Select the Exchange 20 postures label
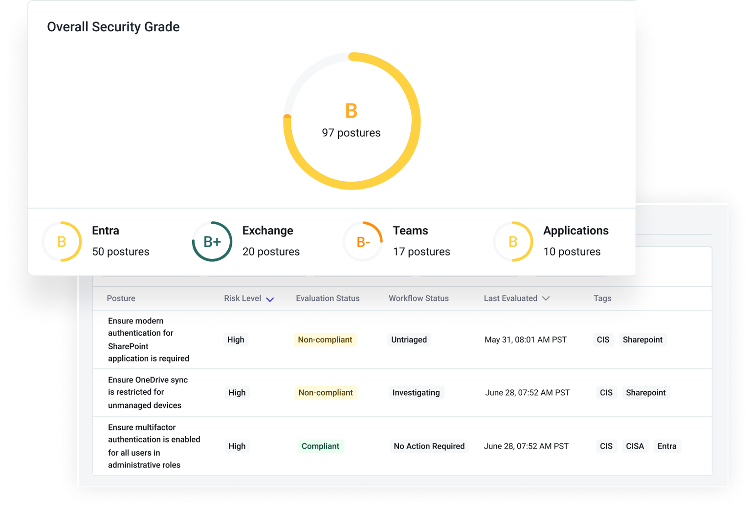The height and width of the screenshot is (510, 751). [x=271, y=252]
